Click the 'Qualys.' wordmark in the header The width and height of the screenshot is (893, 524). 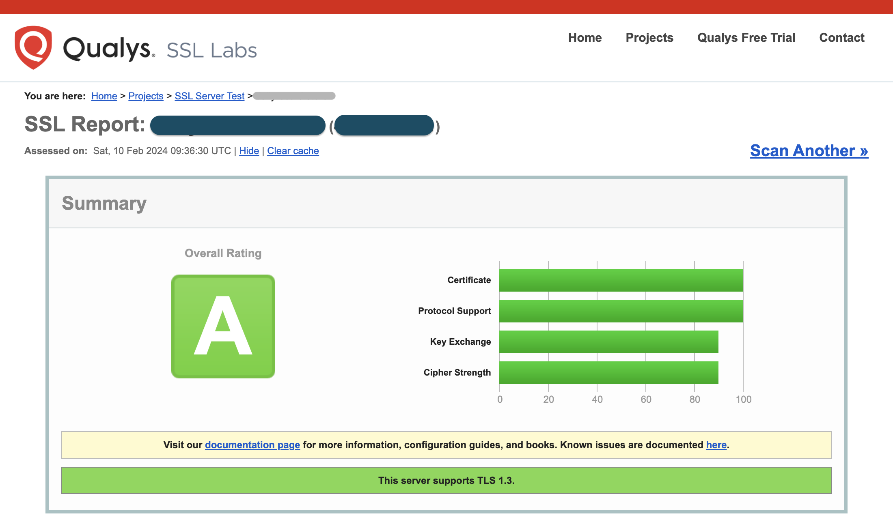[x=109, y=49]
